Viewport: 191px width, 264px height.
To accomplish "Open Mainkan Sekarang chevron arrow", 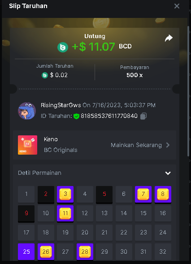I will pyautogui.click(x=168, y=145).
